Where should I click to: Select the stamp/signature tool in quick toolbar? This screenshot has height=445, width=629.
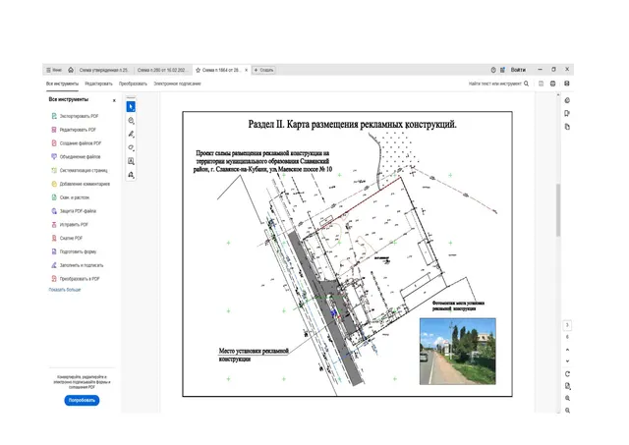tap(131, 175)
